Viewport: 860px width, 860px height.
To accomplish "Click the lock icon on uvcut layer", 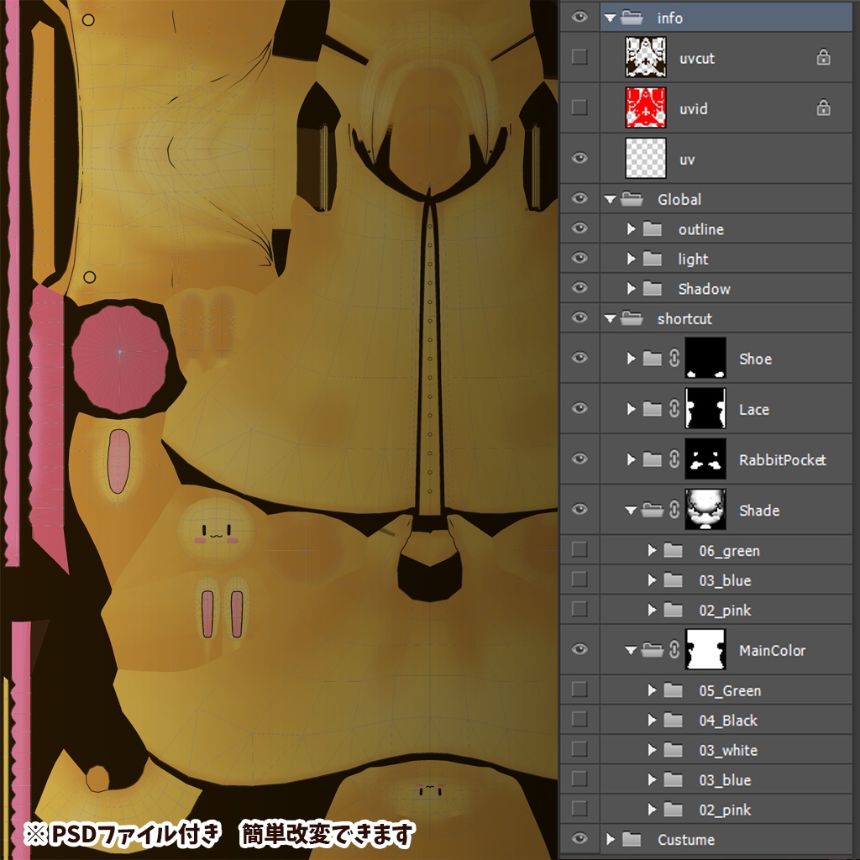I will [x=823, y=57].
